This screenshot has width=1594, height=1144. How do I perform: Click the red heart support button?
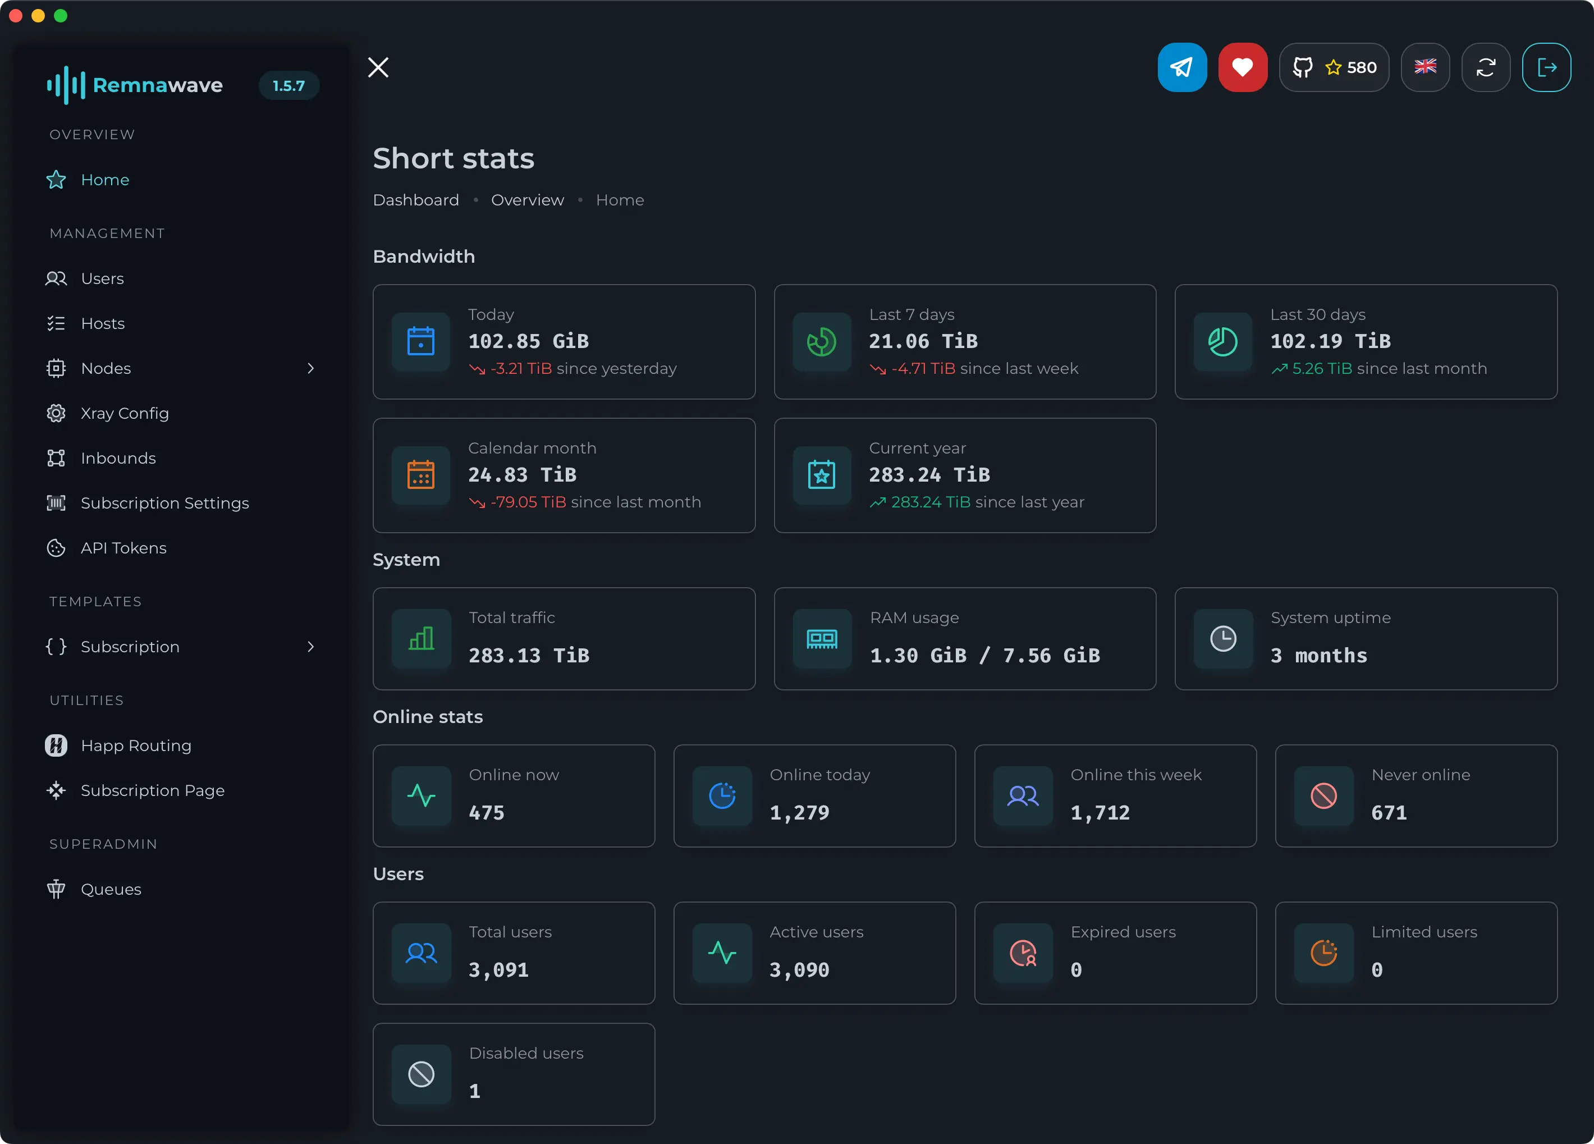[1242, 67]
